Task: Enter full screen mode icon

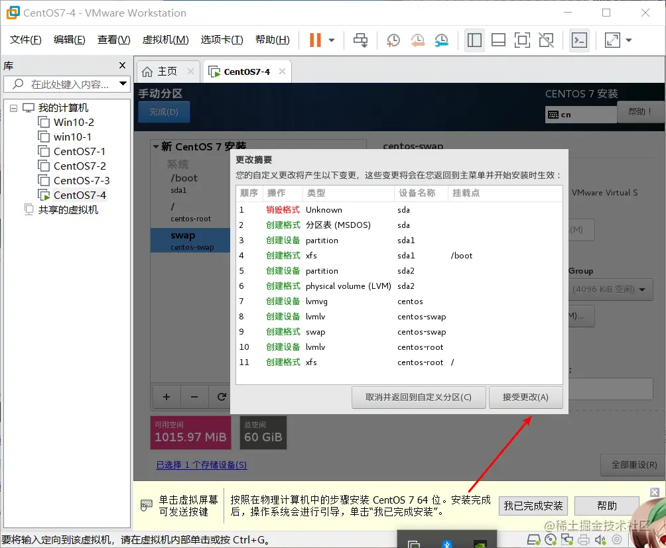Action: point(522,40)
